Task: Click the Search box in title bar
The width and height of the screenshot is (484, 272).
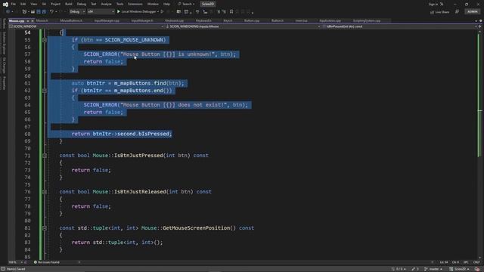Action: (x=187, y=4)
